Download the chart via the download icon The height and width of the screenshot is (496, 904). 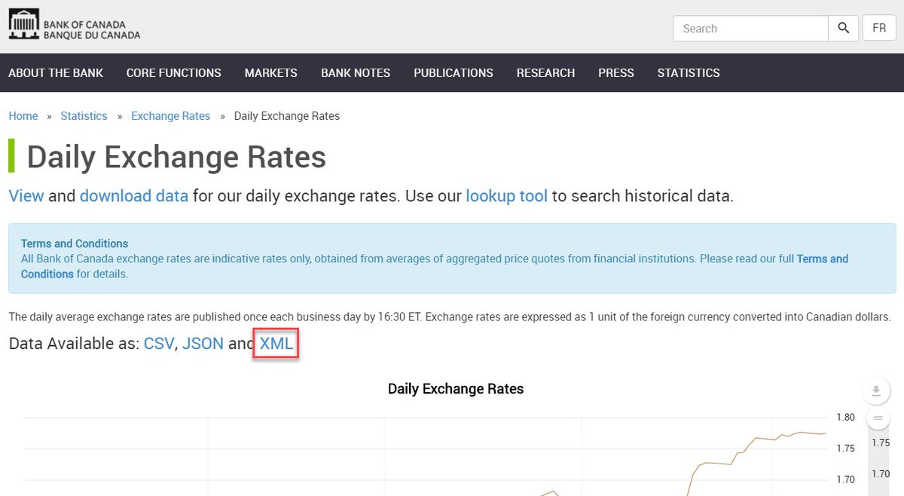tap(876, 391)
